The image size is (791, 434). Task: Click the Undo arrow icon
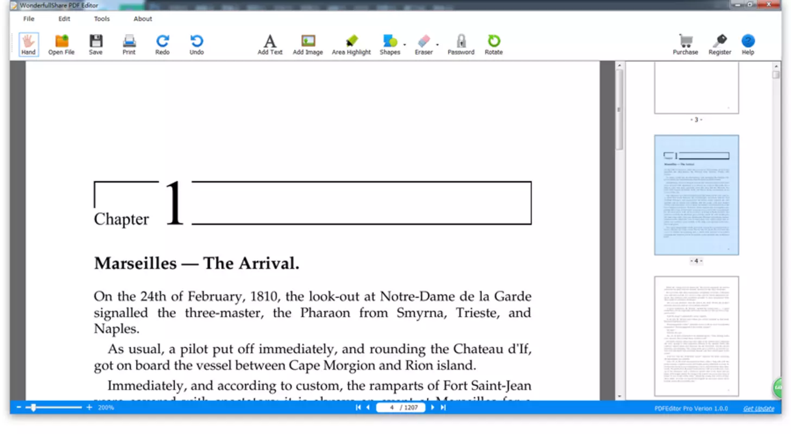click(197, 44)
